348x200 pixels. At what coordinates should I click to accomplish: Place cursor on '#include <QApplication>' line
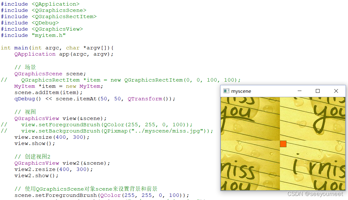[x=40, y=4]
